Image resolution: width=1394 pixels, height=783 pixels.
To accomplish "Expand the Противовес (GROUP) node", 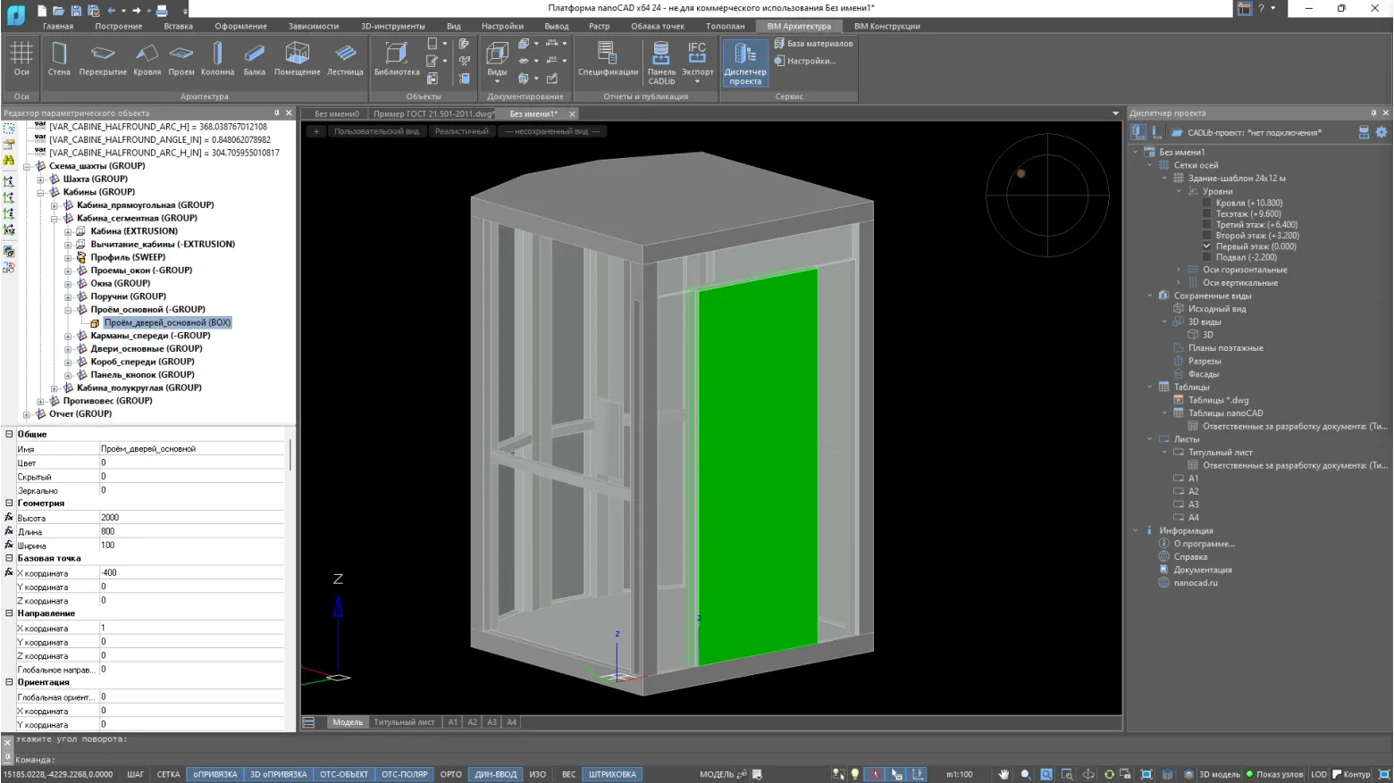I will tap(40, 401).
